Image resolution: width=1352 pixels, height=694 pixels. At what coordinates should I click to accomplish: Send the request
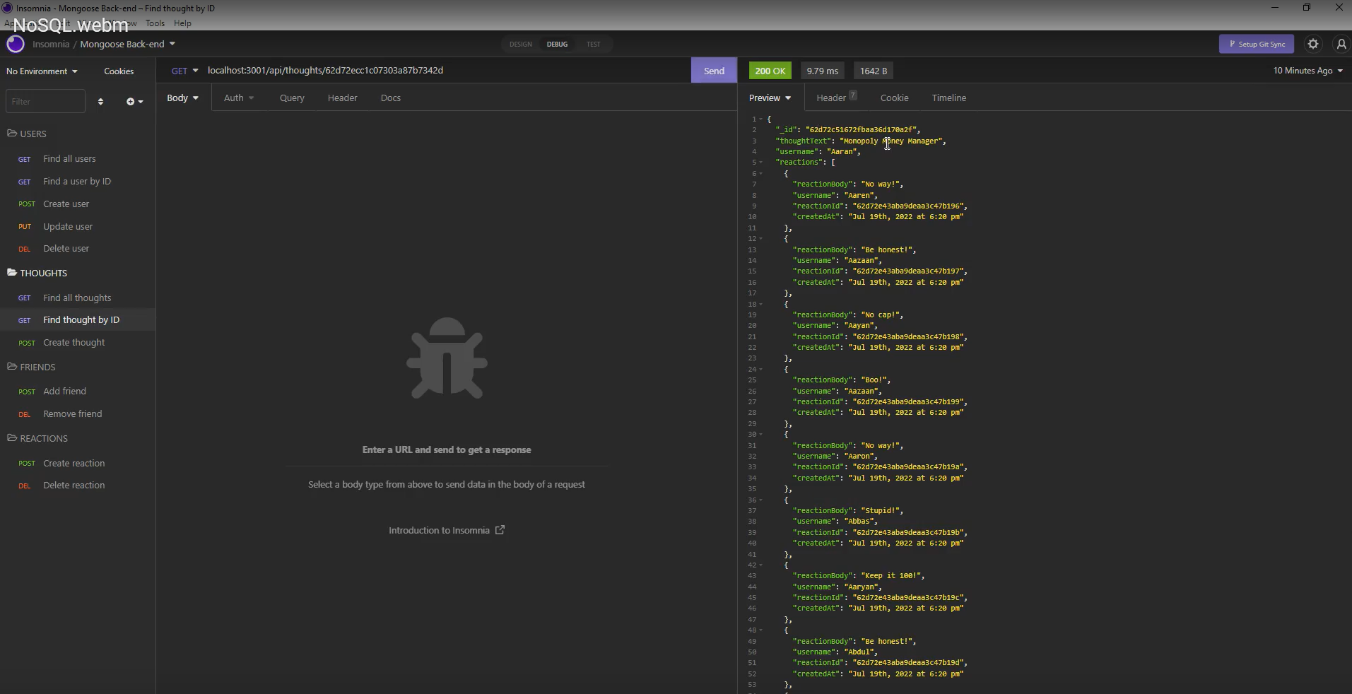(x=714, y=71)
